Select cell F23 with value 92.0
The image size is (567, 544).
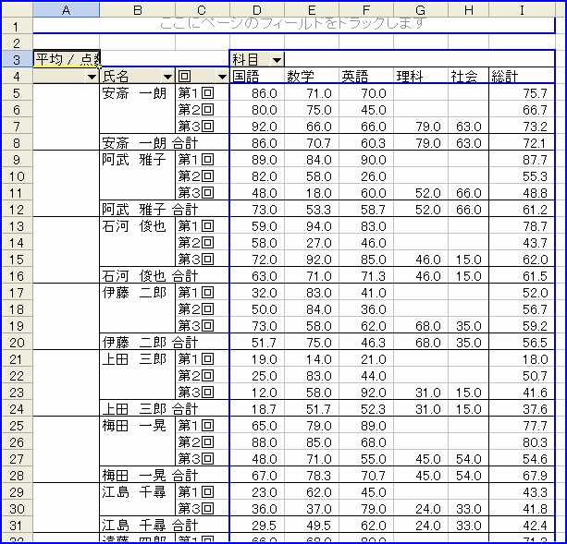click(366, 392)
